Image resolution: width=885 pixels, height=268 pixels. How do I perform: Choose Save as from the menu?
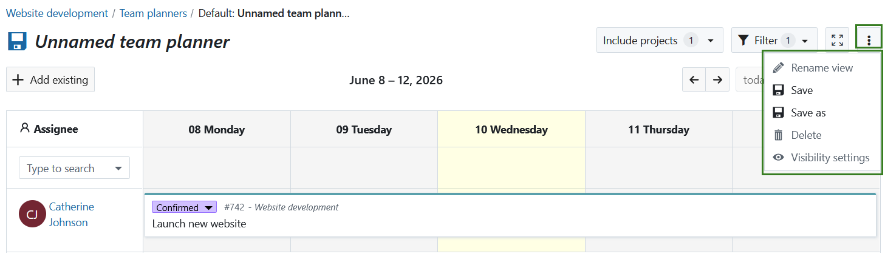pyautogui.click(x=822, y=113)
